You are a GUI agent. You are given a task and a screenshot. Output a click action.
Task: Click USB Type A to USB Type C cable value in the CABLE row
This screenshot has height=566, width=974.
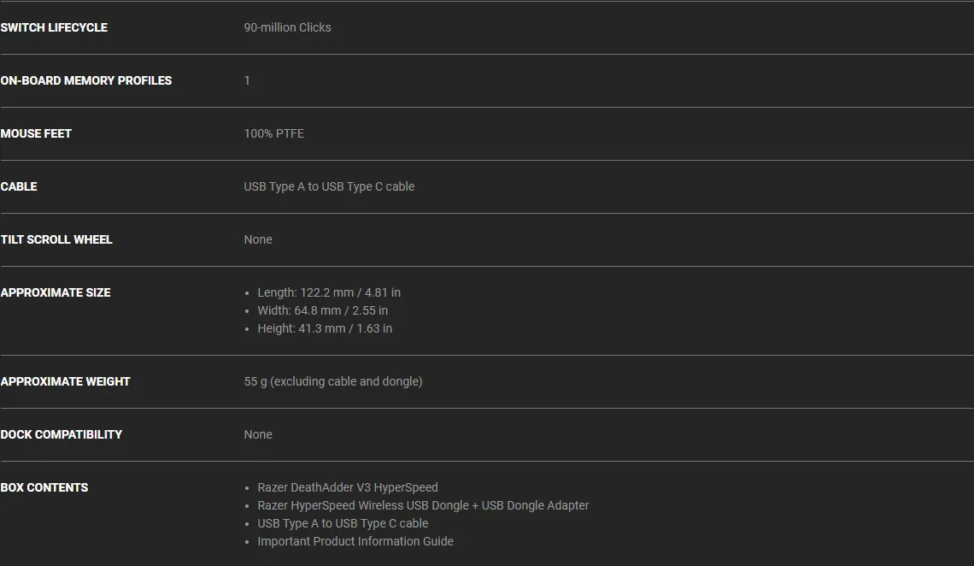[329, 186]
